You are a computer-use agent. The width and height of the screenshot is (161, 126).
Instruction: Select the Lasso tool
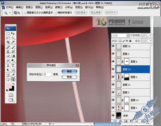pos(8,38)
